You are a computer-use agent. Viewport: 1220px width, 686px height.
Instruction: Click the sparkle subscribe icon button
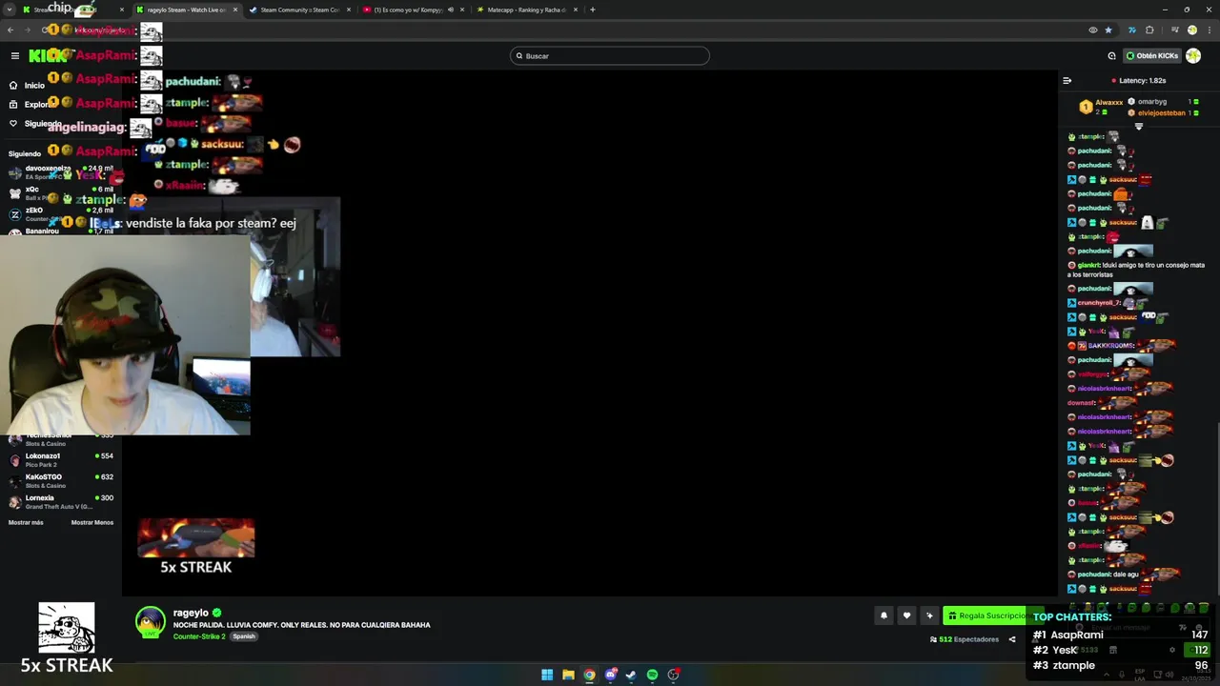coord(929,615)
